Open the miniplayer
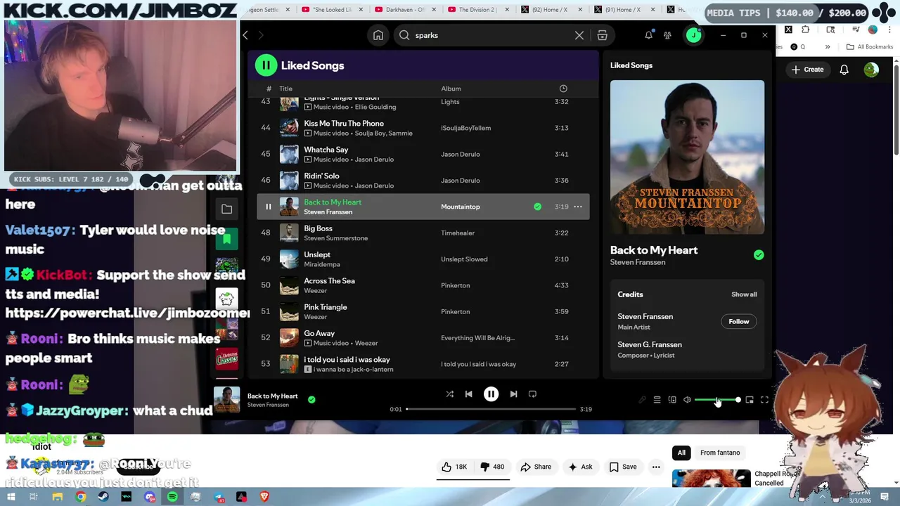Viewport: 900px width, 506px height. coord(750,400)
